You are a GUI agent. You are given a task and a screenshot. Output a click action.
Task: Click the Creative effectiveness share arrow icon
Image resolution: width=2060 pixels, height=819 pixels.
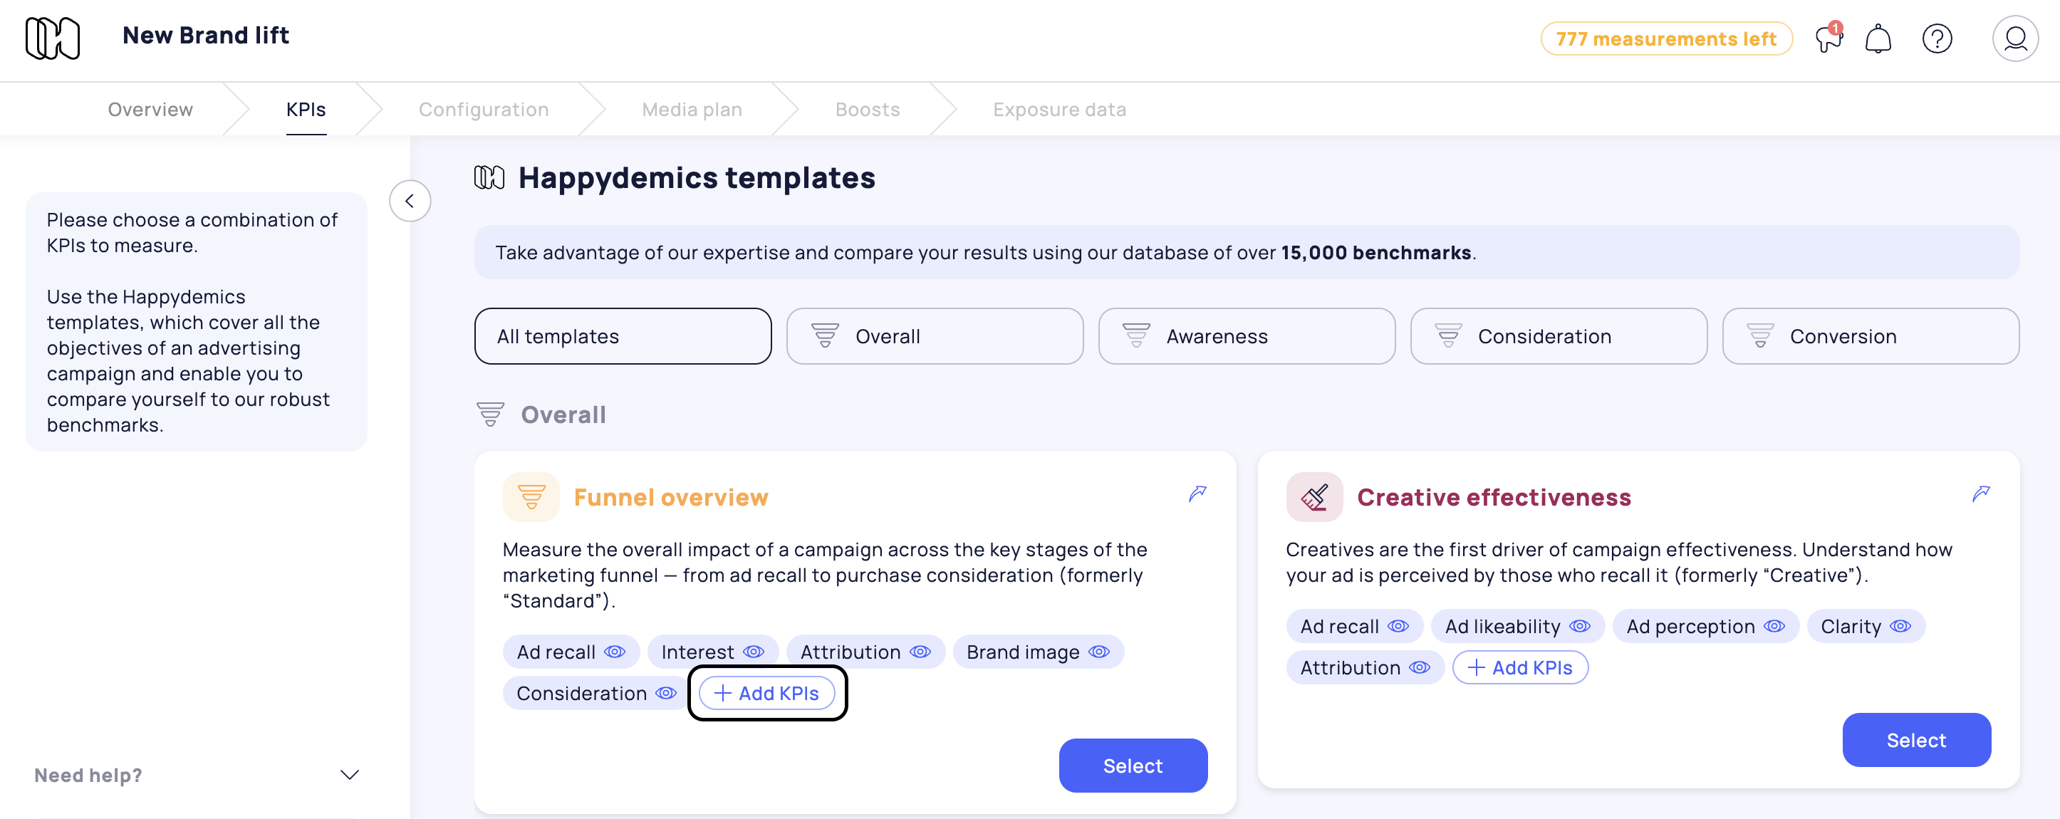pos(1980,494)
